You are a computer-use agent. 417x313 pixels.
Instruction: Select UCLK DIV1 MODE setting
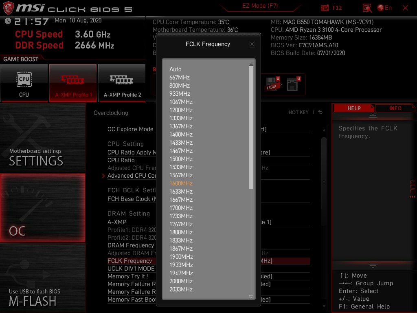pyautogui.click(x=131, y=269)
